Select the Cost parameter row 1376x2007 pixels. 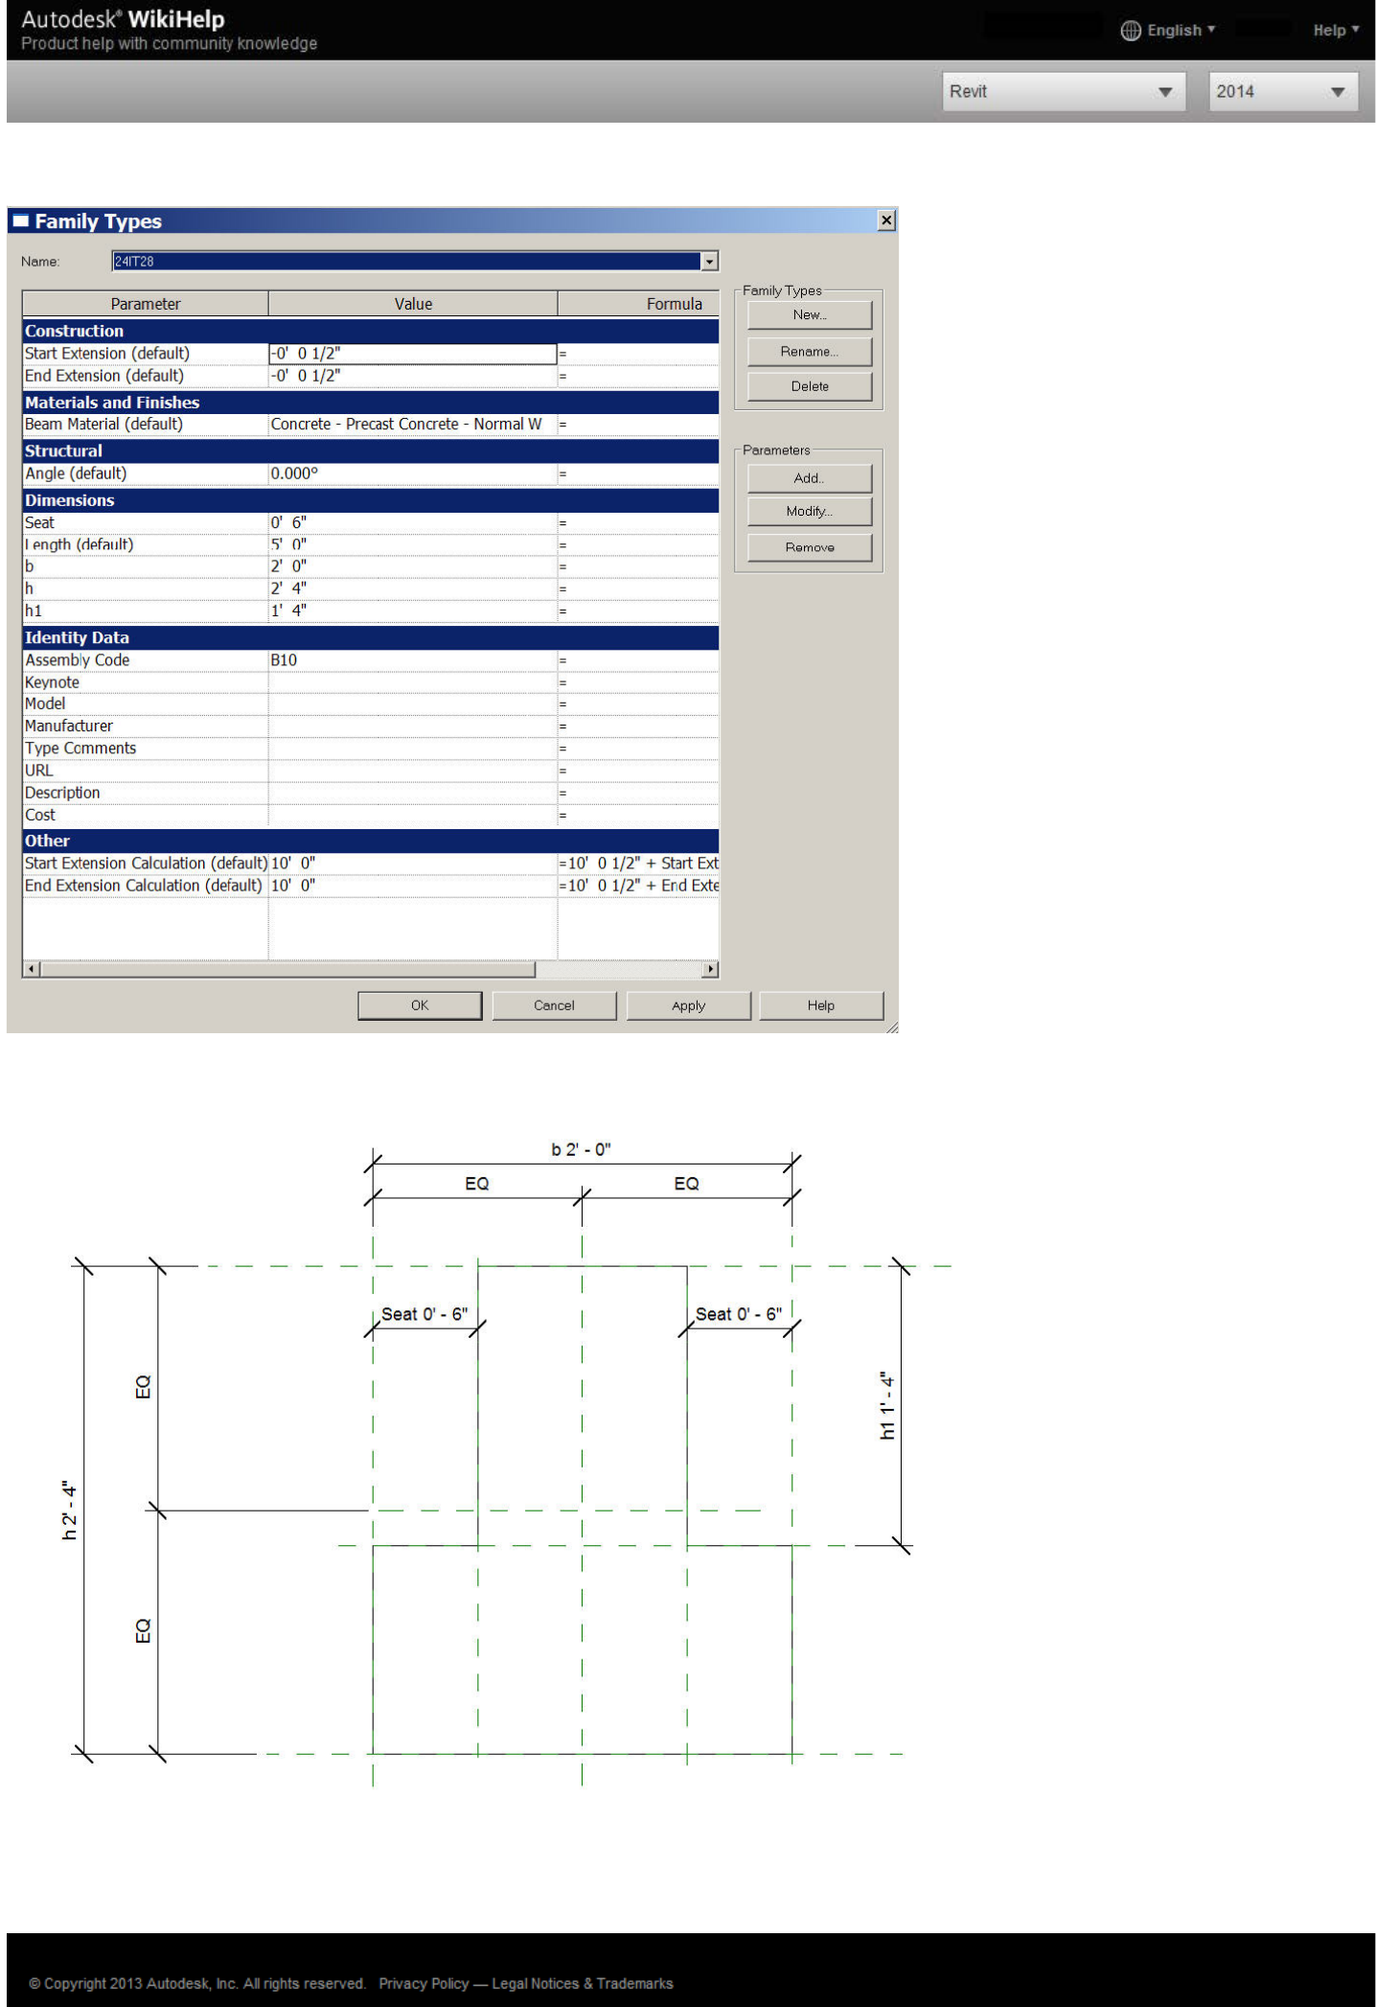(x=371, y=815)
